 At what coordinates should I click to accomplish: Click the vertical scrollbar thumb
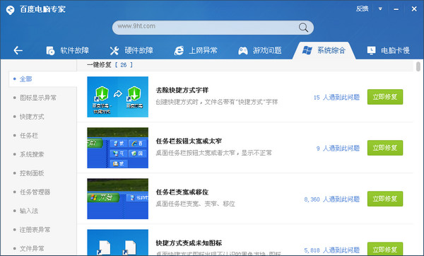pyautogui.click(x=418, y=66)
